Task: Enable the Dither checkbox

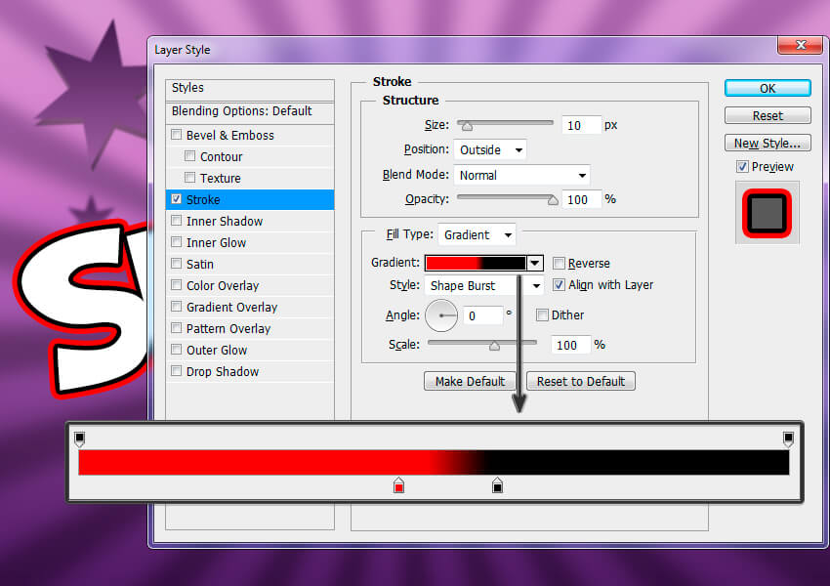Action: pyautogui.click(x=542, y=315)
